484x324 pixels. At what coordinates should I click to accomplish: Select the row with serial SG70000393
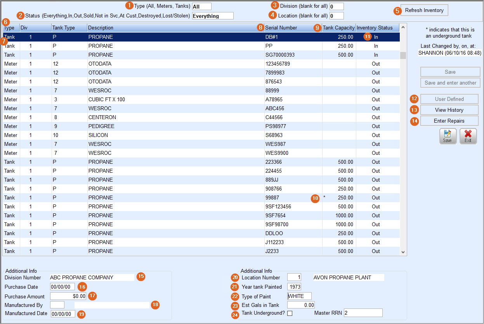click(x=201, y=55)
